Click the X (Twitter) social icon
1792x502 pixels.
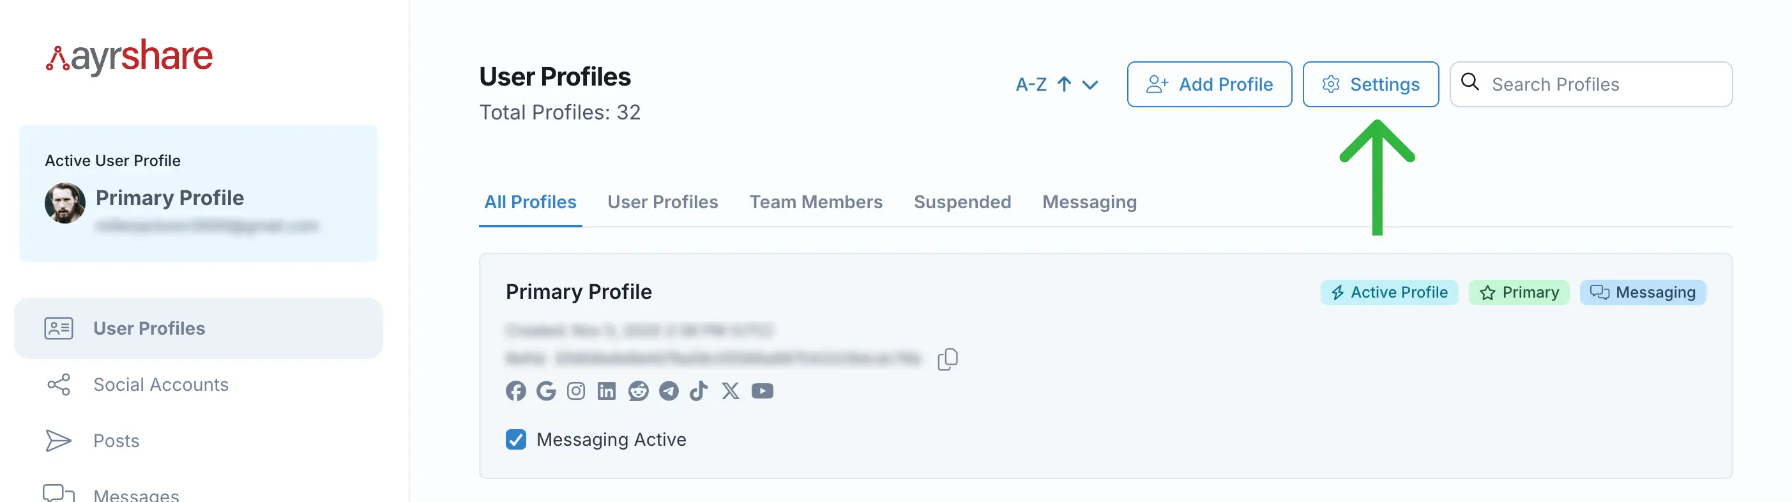[x=731, y=391]
